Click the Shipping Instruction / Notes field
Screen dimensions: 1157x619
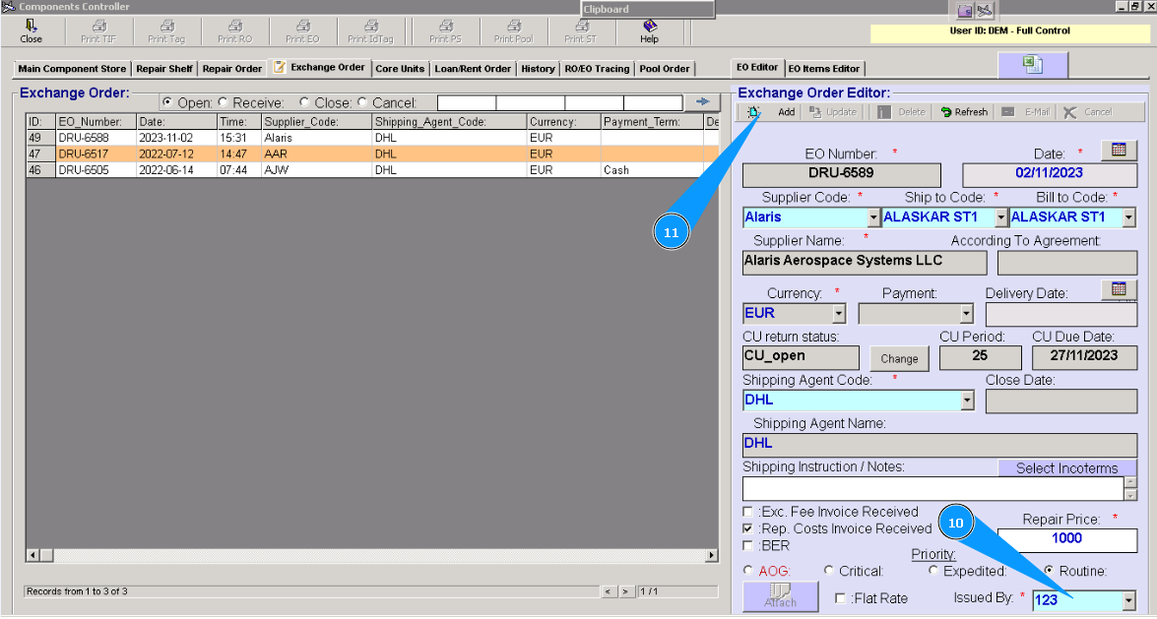pos(932,488)
